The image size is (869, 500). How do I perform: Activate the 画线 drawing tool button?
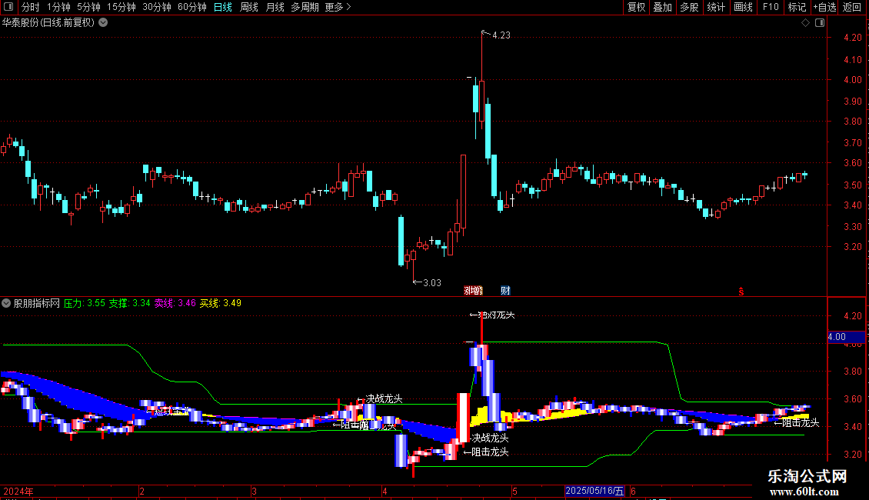(743, 7)
